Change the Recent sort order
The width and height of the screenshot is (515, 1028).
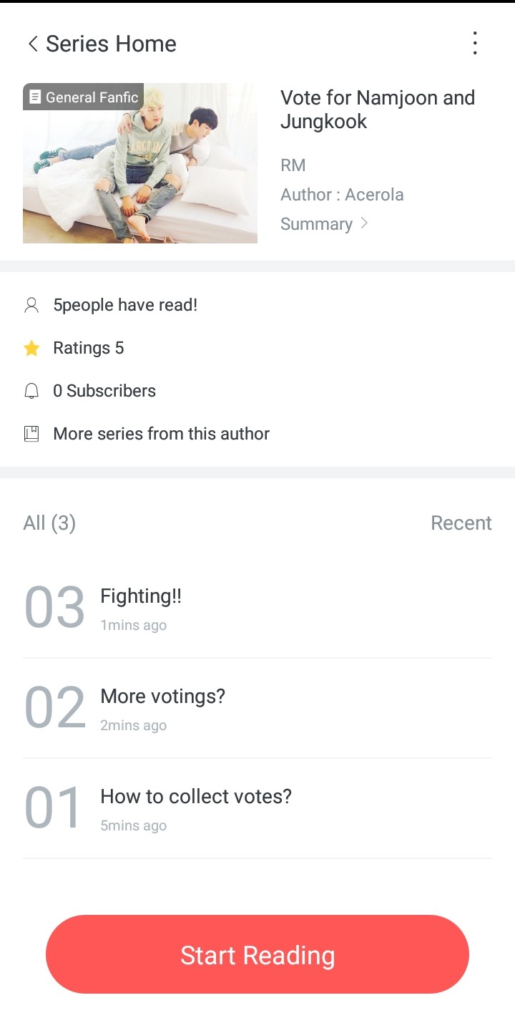coord(461,523)
